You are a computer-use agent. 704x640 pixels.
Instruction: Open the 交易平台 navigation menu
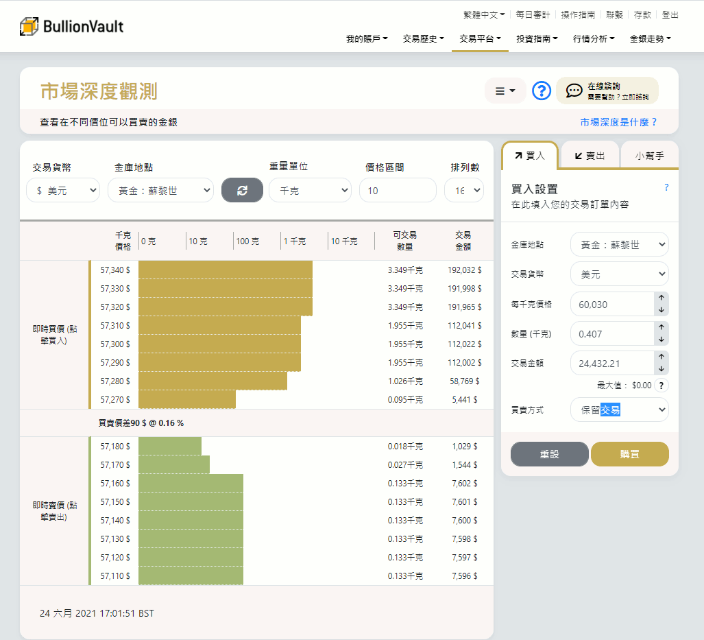(x=480, y=39)
